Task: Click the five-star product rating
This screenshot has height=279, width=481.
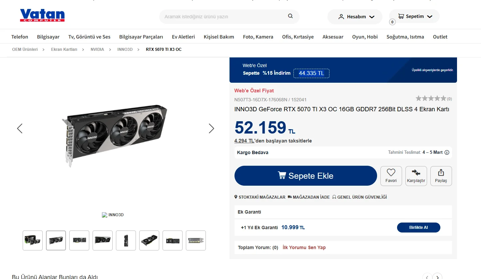Action: [x=431, y=98]
